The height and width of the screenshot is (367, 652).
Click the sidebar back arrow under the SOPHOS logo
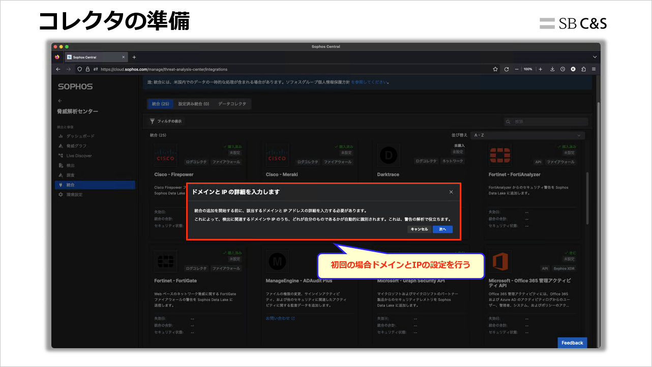60,101
